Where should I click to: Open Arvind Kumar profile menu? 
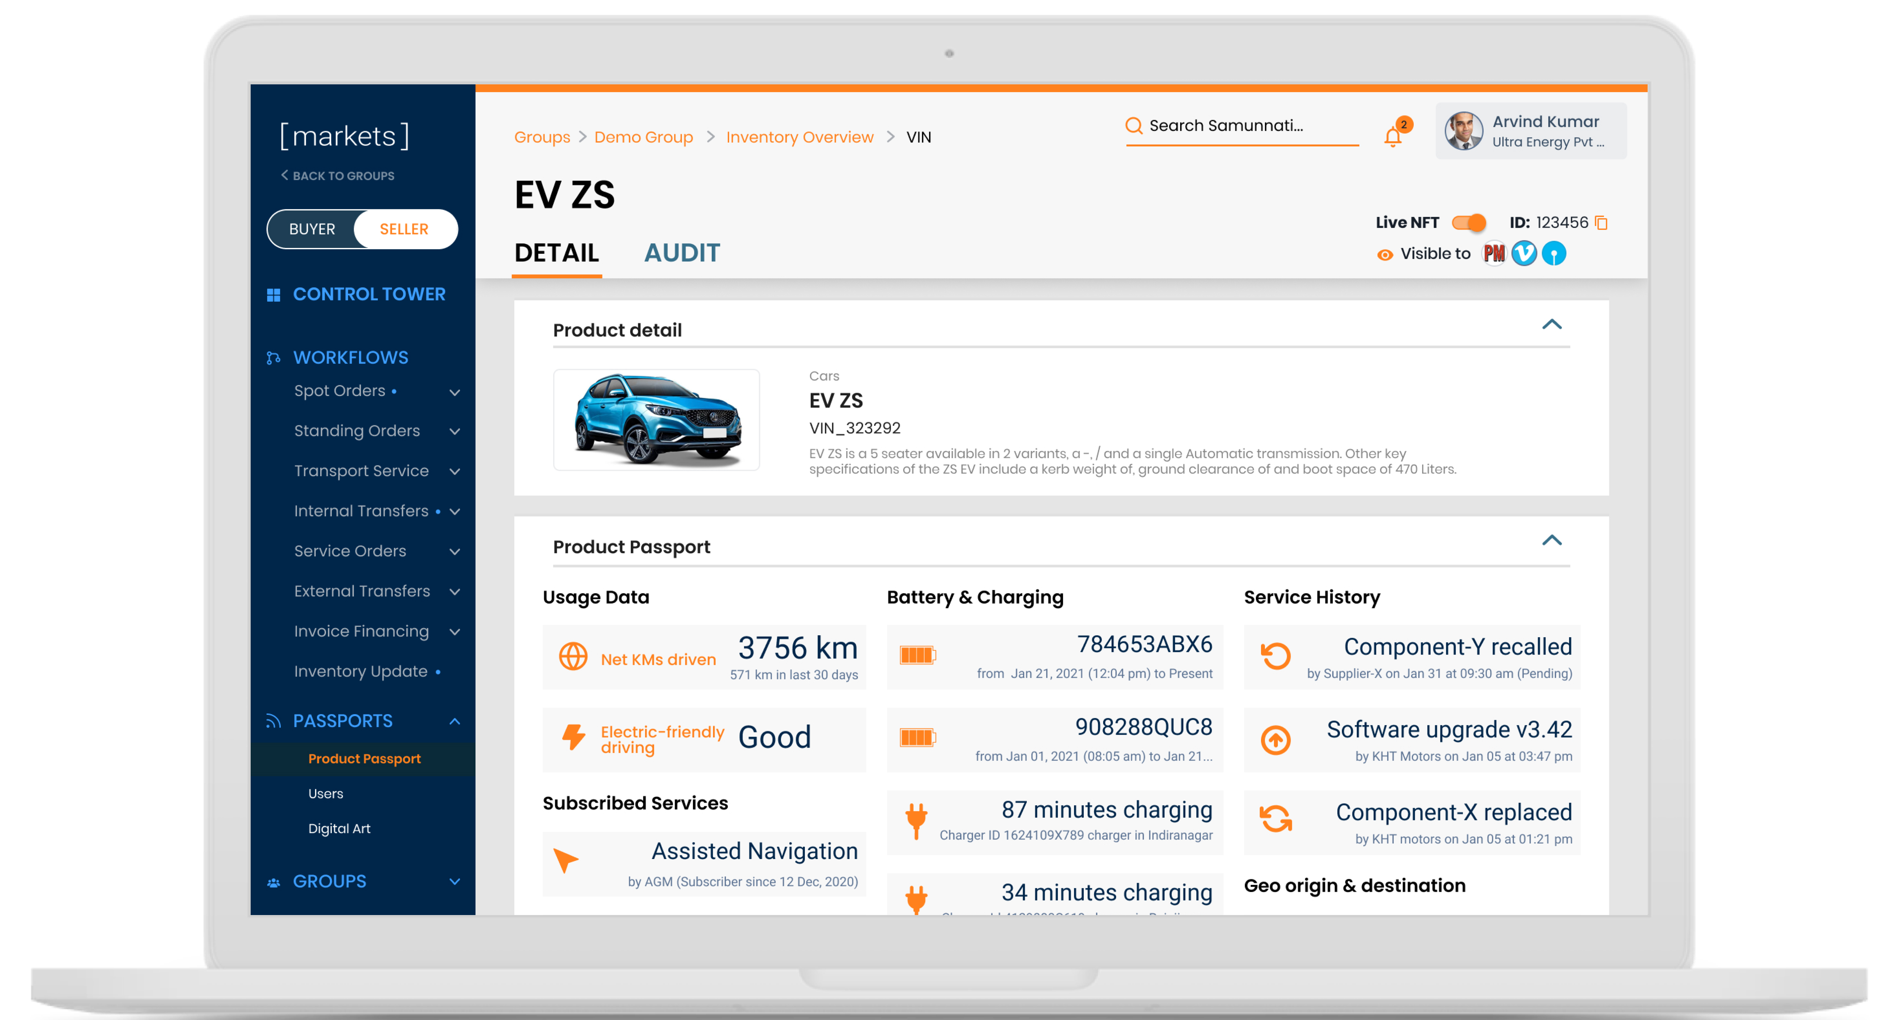(1530, 131)
